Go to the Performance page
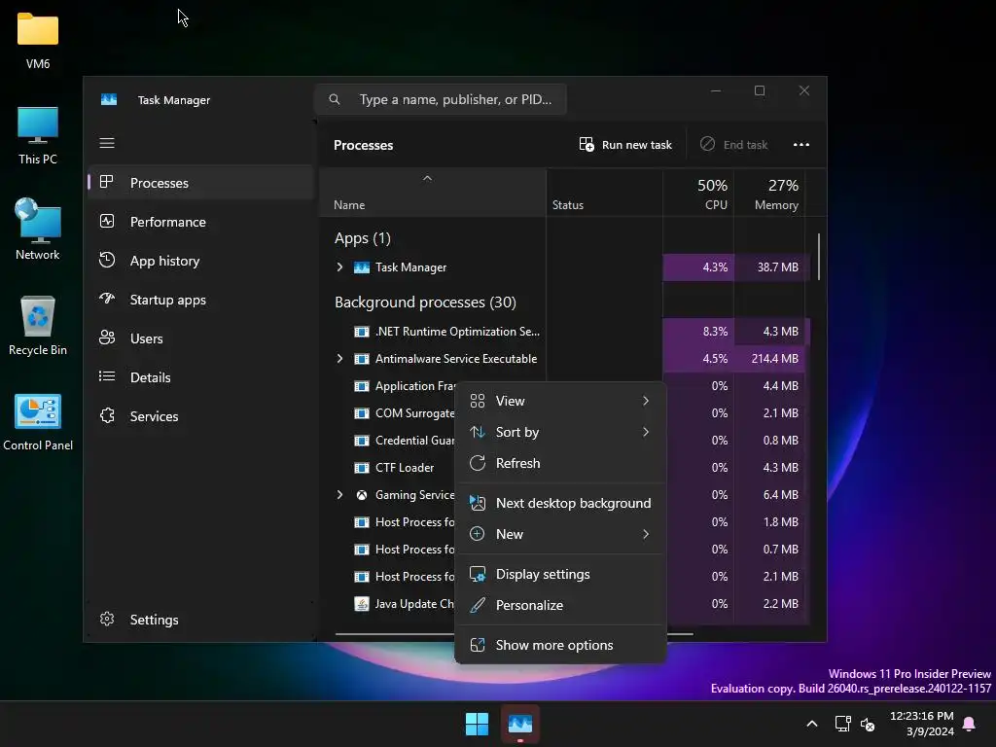The height and width of the screenshot is (747, 996). click(x=200, y=222)
